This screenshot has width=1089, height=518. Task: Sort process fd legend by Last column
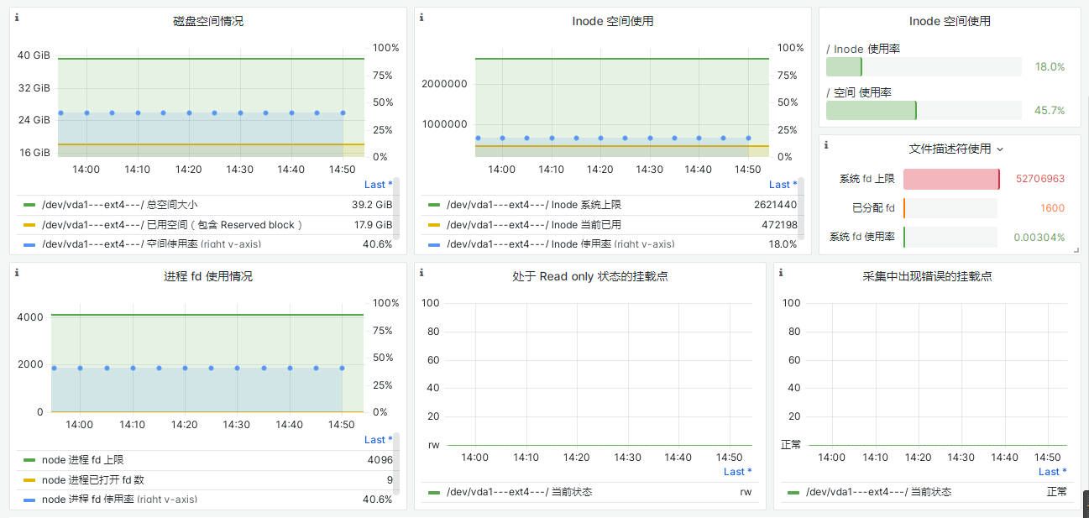click(x=378, y=440)
